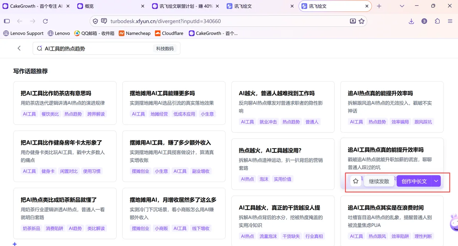This screenshot has height=246, width=458.
Task: Open the browser downloads icon
Action: pos(411,21)
